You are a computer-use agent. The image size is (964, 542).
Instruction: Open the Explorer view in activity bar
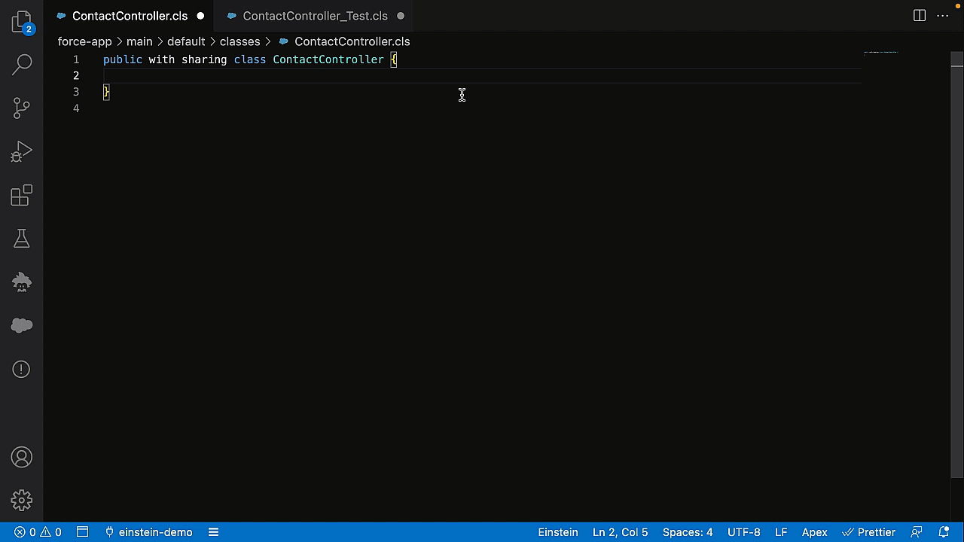coord(22,22)
